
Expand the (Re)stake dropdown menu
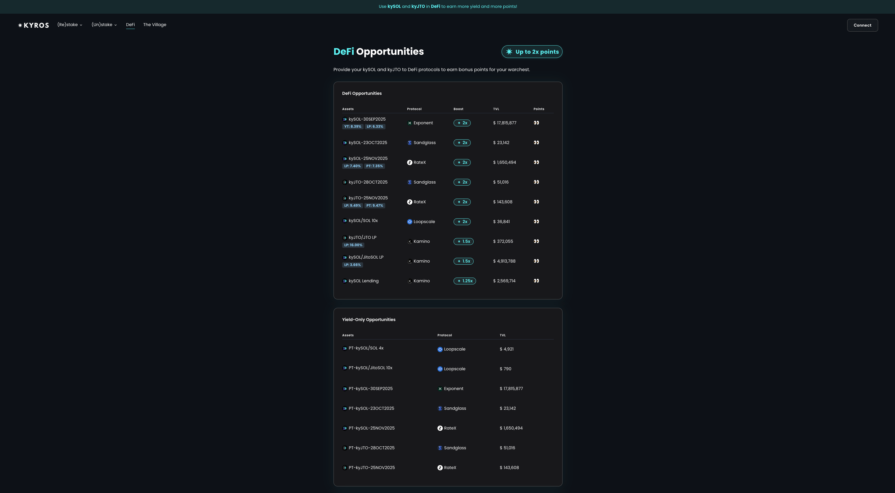pyautogui.click(x=70, y=24)
